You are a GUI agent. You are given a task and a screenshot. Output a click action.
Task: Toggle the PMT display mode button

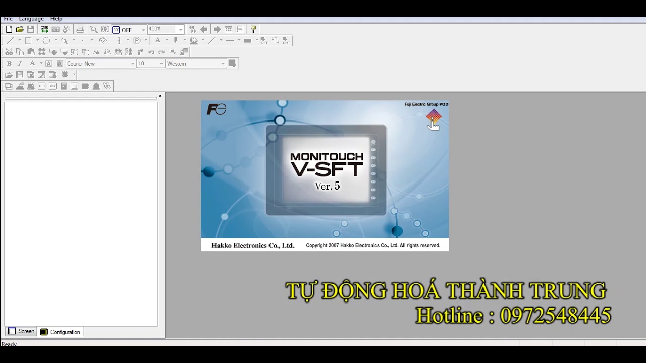(286, 40)
